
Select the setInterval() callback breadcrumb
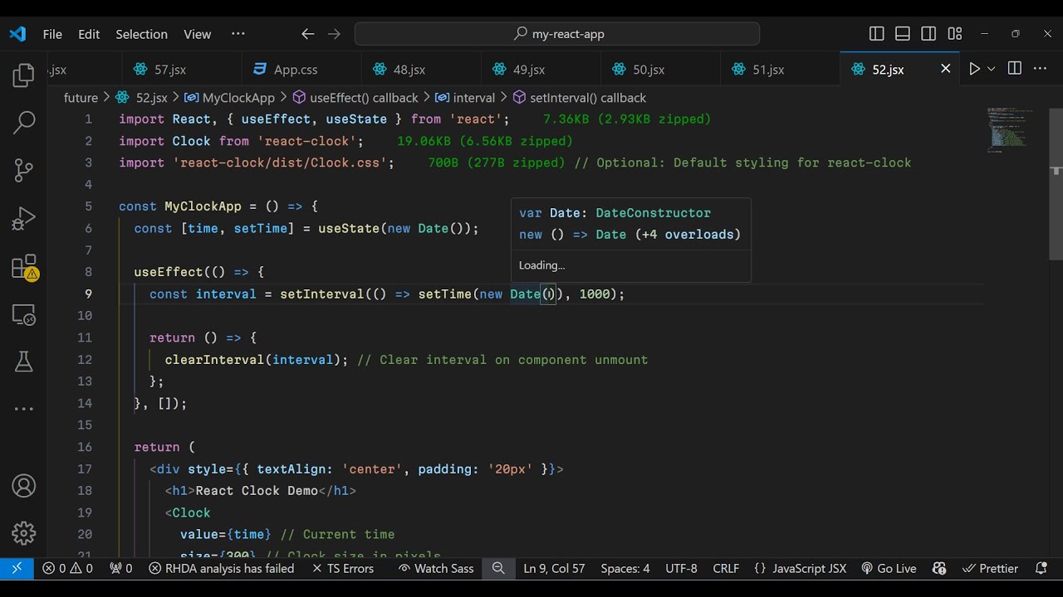(x=580, y=98)
